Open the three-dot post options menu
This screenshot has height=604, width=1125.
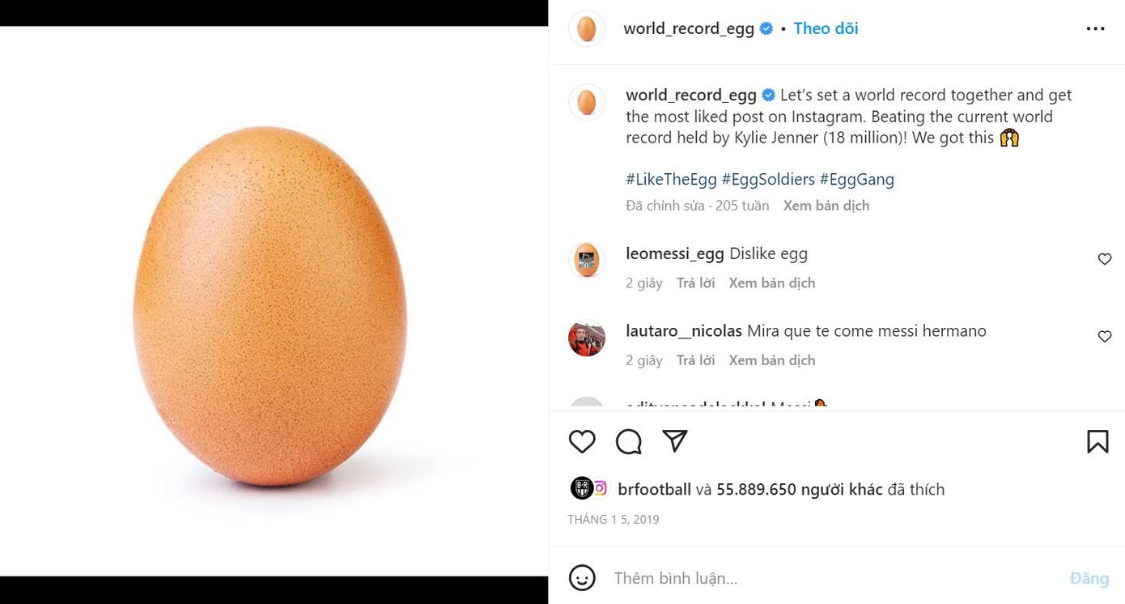pos(1095,28)
